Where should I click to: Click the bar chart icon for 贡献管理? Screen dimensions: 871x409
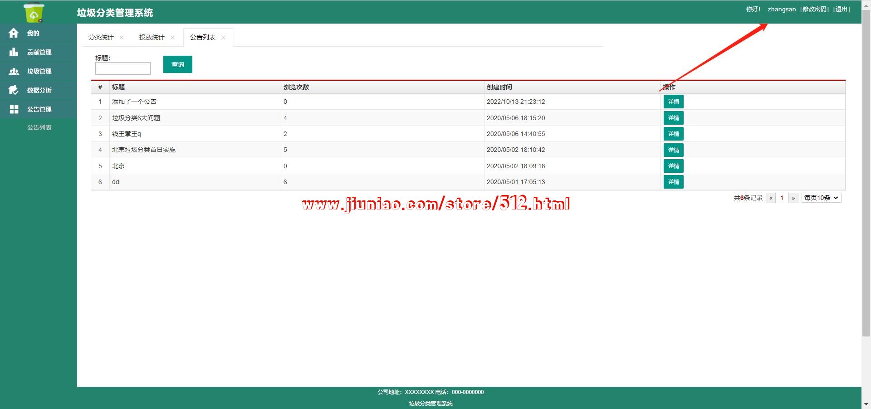14,52
